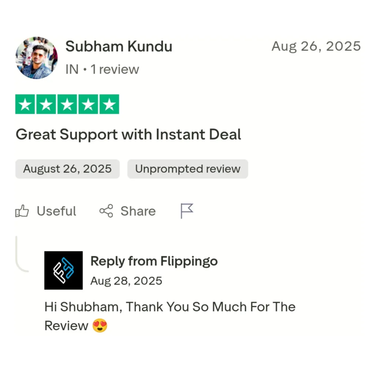Viewport: 377px width, 377px height.
Task: Click the fifth green star
Action: 109,105
